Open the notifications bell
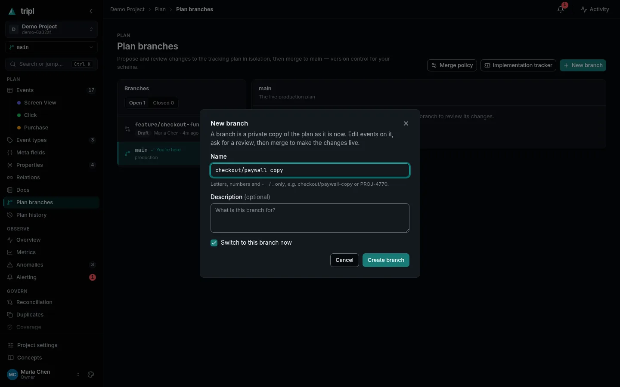The height and width of the screenshot is (387, 620). [561, 9]
